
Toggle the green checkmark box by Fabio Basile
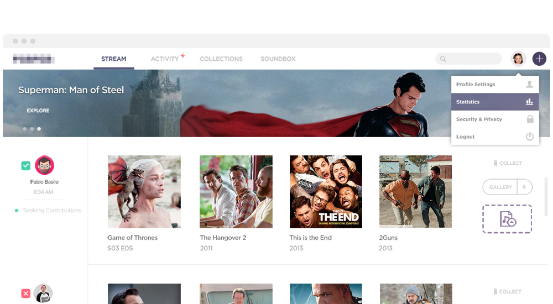26,165
